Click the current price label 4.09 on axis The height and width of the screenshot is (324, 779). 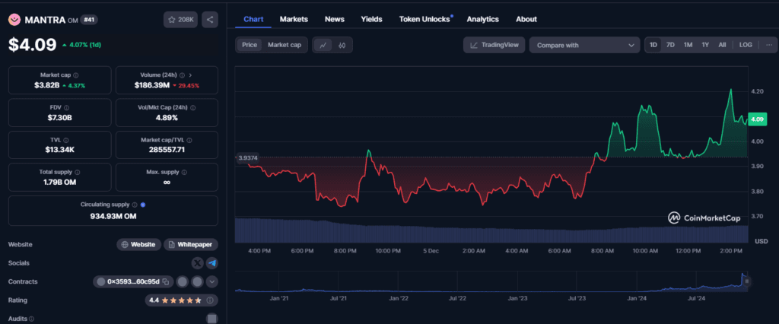point(758,119)
